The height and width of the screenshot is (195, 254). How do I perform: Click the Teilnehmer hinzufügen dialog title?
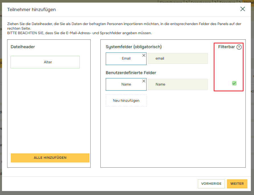pyautogui.click(x=31, y=10)
